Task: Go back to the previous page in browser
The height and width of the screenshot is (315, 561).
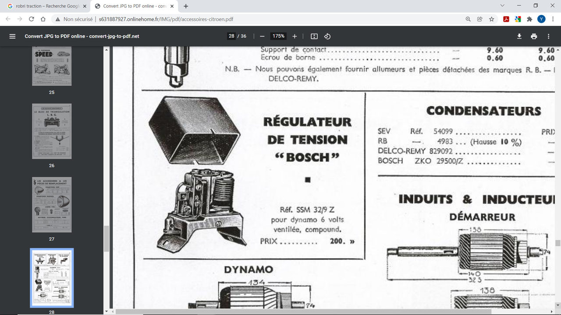Action: point(8,19)
